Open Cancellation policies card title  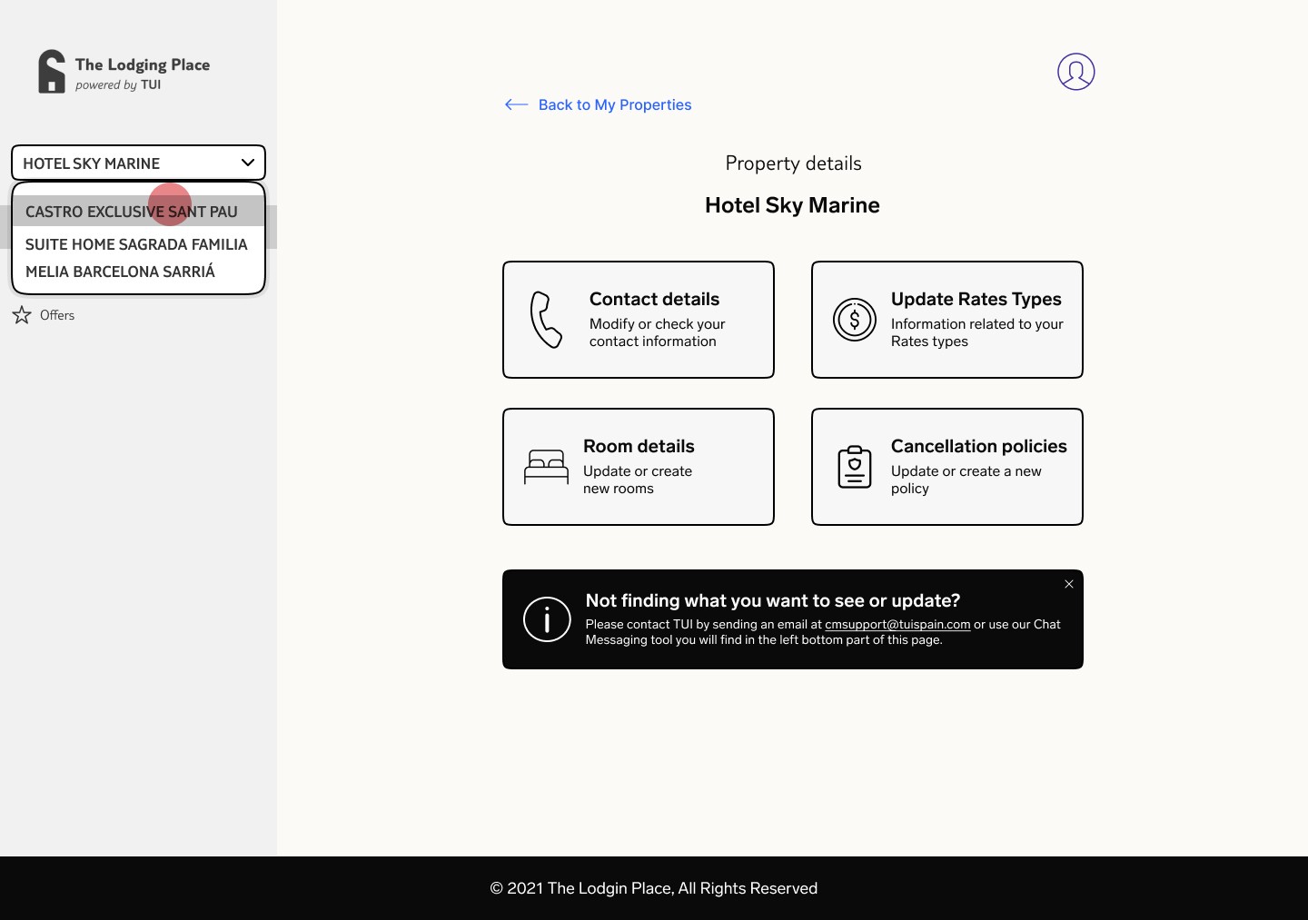pyautogui.click(x=978, y=446)
